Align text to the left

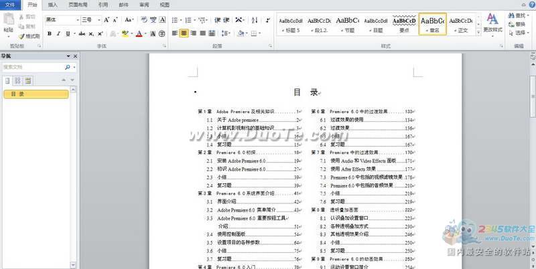tap(175, 33)
